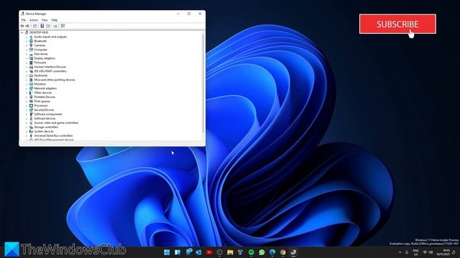Collapse the DESKTOP root computer node
This screenshot has height=258, width=460.
tap(22, 32)
